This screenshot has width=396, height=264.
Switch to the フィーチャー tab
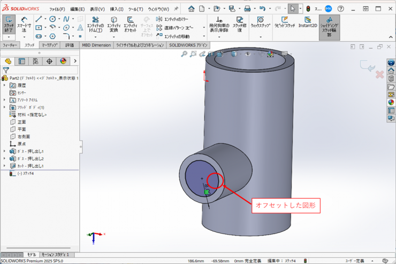point(10,45)
